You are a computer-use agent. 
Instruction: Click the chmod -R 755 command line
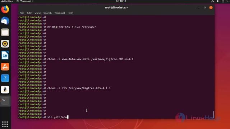click(79, 88)
